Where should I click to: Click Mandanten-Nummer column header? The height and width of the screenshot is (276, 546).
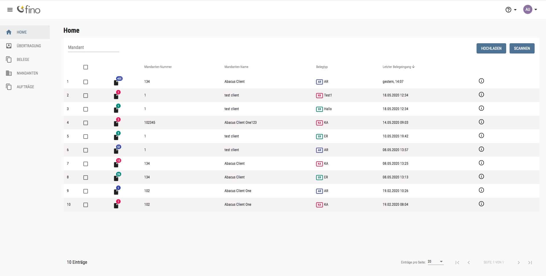pyautogui.click(x=158, y=67)
